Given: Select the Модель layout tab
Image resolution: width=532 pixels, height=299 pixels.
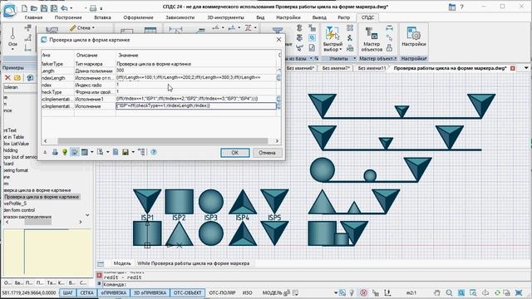Looking at the screenshot, I should [x=122, y=263].
